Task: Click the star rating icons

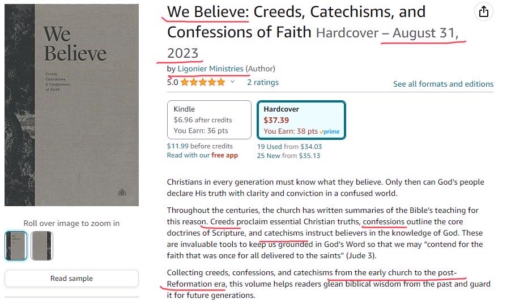Action: (203, 83)
